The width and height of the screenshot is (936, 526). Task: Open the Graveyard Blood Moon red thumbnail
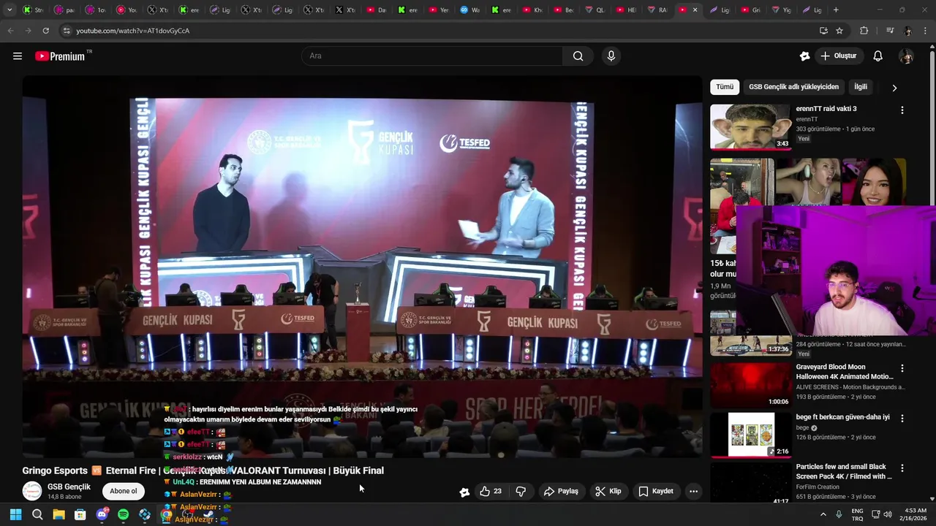coord(750,385)
